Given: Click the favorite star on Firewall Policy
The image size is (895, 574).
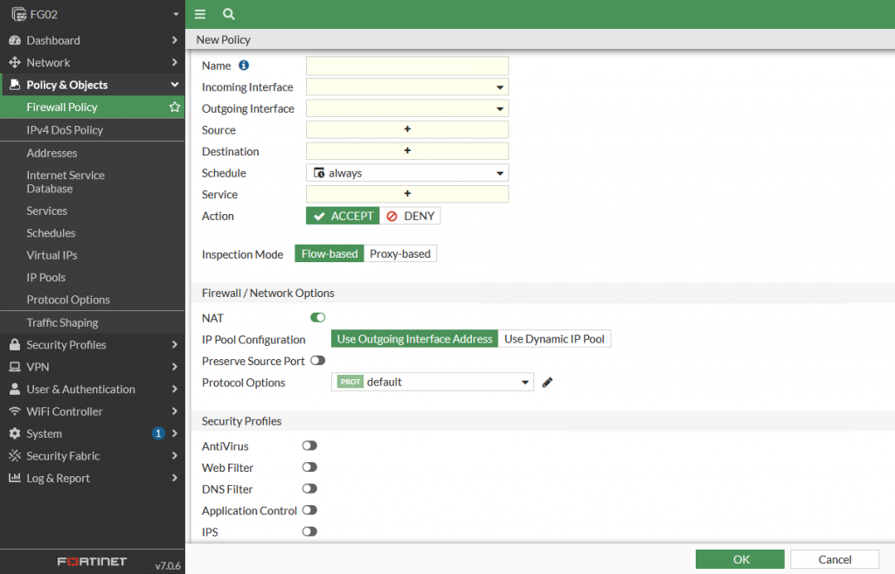Looking at the screenshot, I should coord(175,107).
